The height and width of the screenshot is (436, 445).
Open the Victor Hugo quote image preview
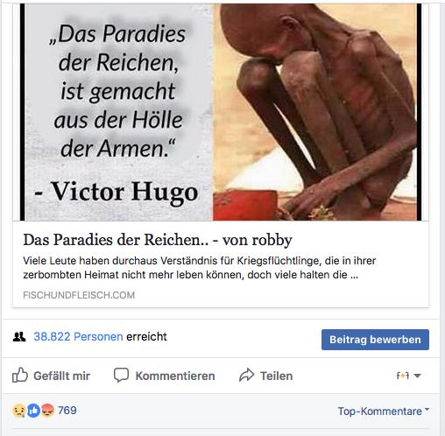tap(221, 112)
